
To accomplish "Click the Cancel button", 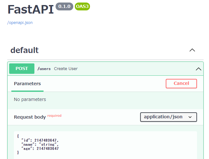I will pos(181,84).
